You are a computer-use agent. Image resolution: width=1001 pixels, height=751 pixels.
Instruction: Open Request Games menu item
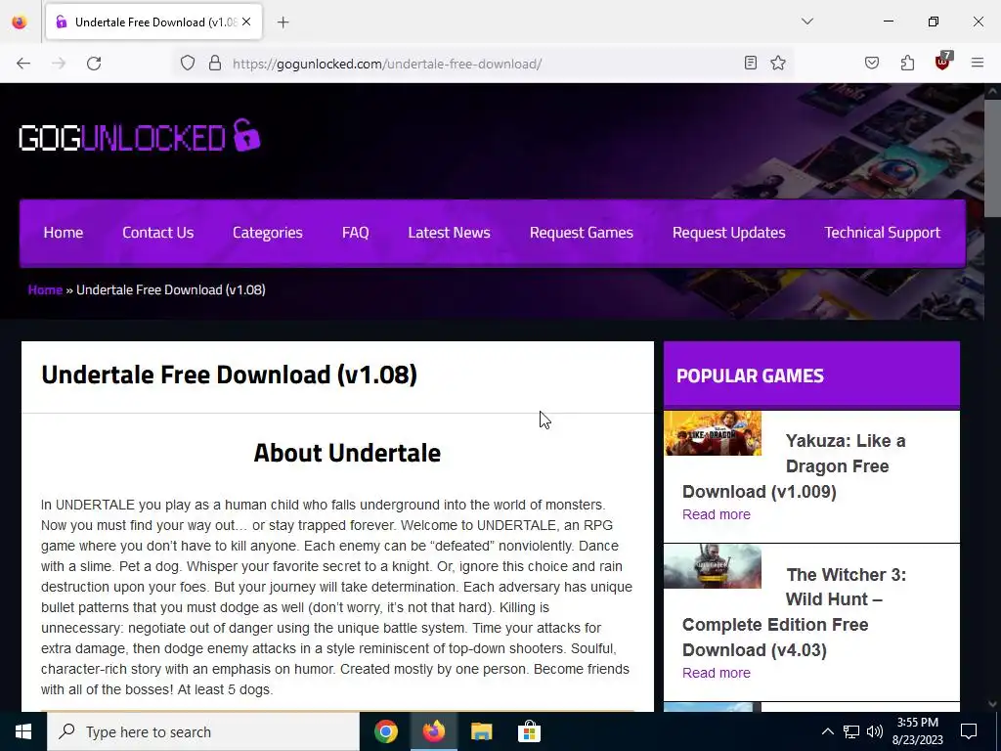[x=581, y=233]
